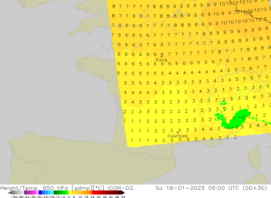This screenshot has height=198, width=271.
Task: Select the Dourbies location dot marker
Action: coord(178,132)
